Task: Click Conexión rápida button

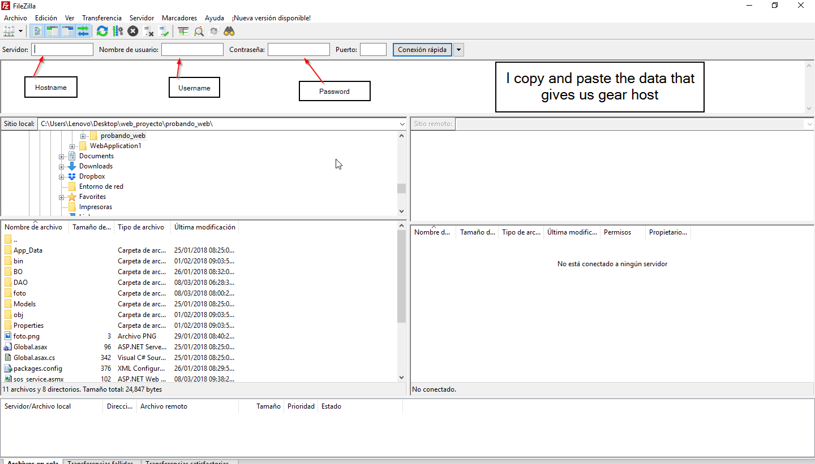Action: point(422,50)
